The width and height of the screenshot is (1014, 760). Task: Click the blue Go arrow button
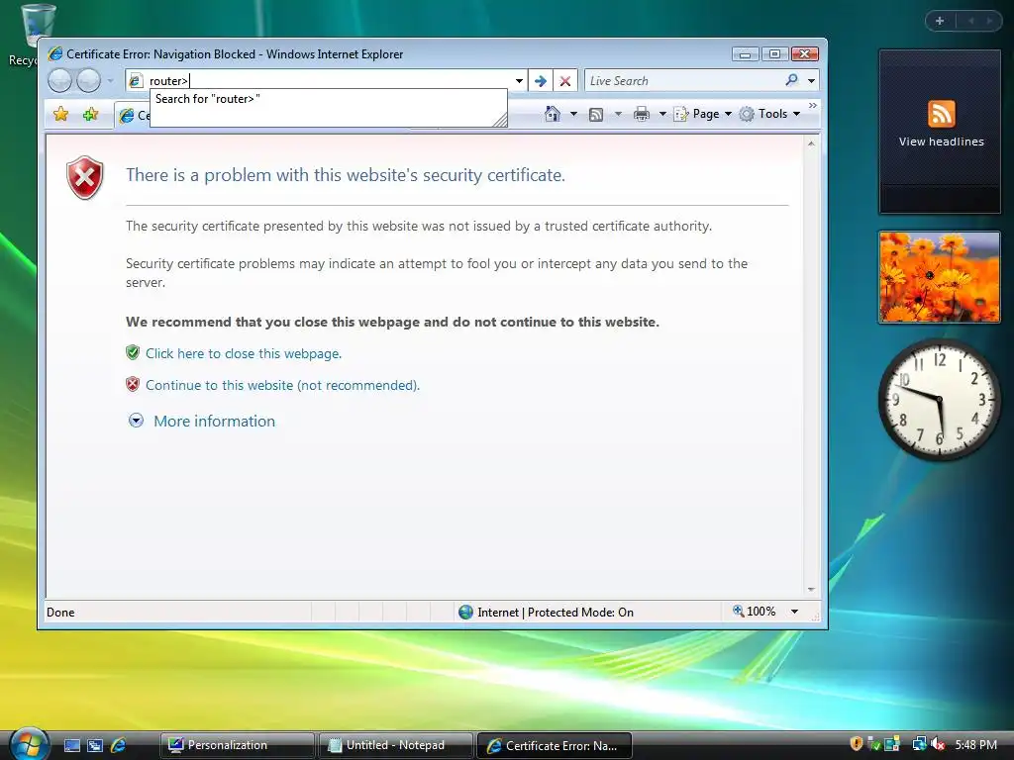(x=541, y=81)
